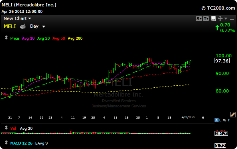This screenshot has height=149, width=237.
Task: Click the 0.70 net change value
Action: click(x=225, y=25)
